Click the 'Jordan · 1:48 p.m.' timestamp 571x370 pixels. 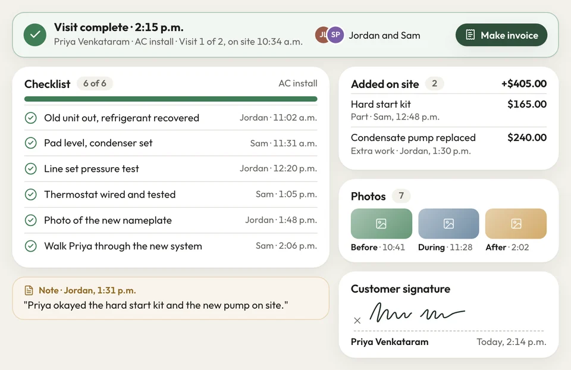point(281,220)
